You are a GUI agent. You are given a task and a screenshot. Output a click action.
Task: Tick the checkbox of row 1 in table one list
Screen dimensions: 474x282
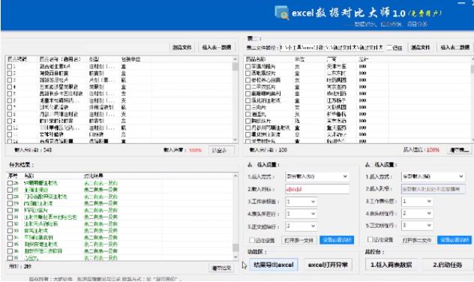tap(10, 67)
